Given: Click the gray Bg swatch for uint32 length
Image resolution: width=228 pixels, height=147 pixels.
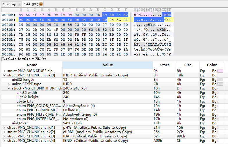Looking at the screenshot, I should (x=220, y=80).
